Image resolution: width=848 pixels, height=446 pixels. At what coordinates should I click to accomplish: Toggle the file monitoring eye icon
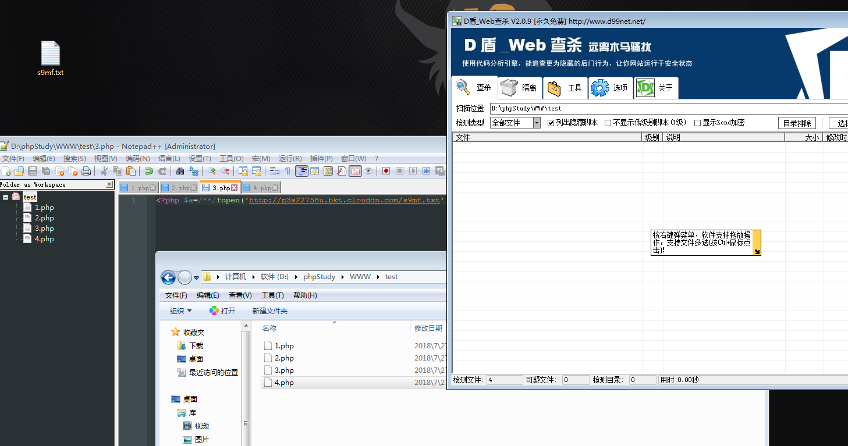368,171
